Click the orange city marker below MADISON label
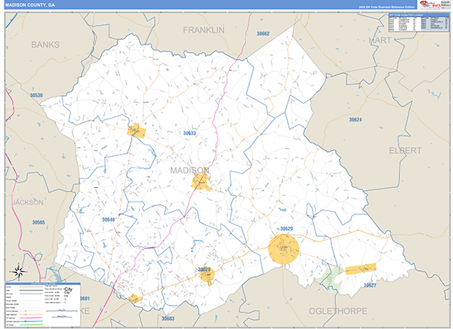 (200, 182)
